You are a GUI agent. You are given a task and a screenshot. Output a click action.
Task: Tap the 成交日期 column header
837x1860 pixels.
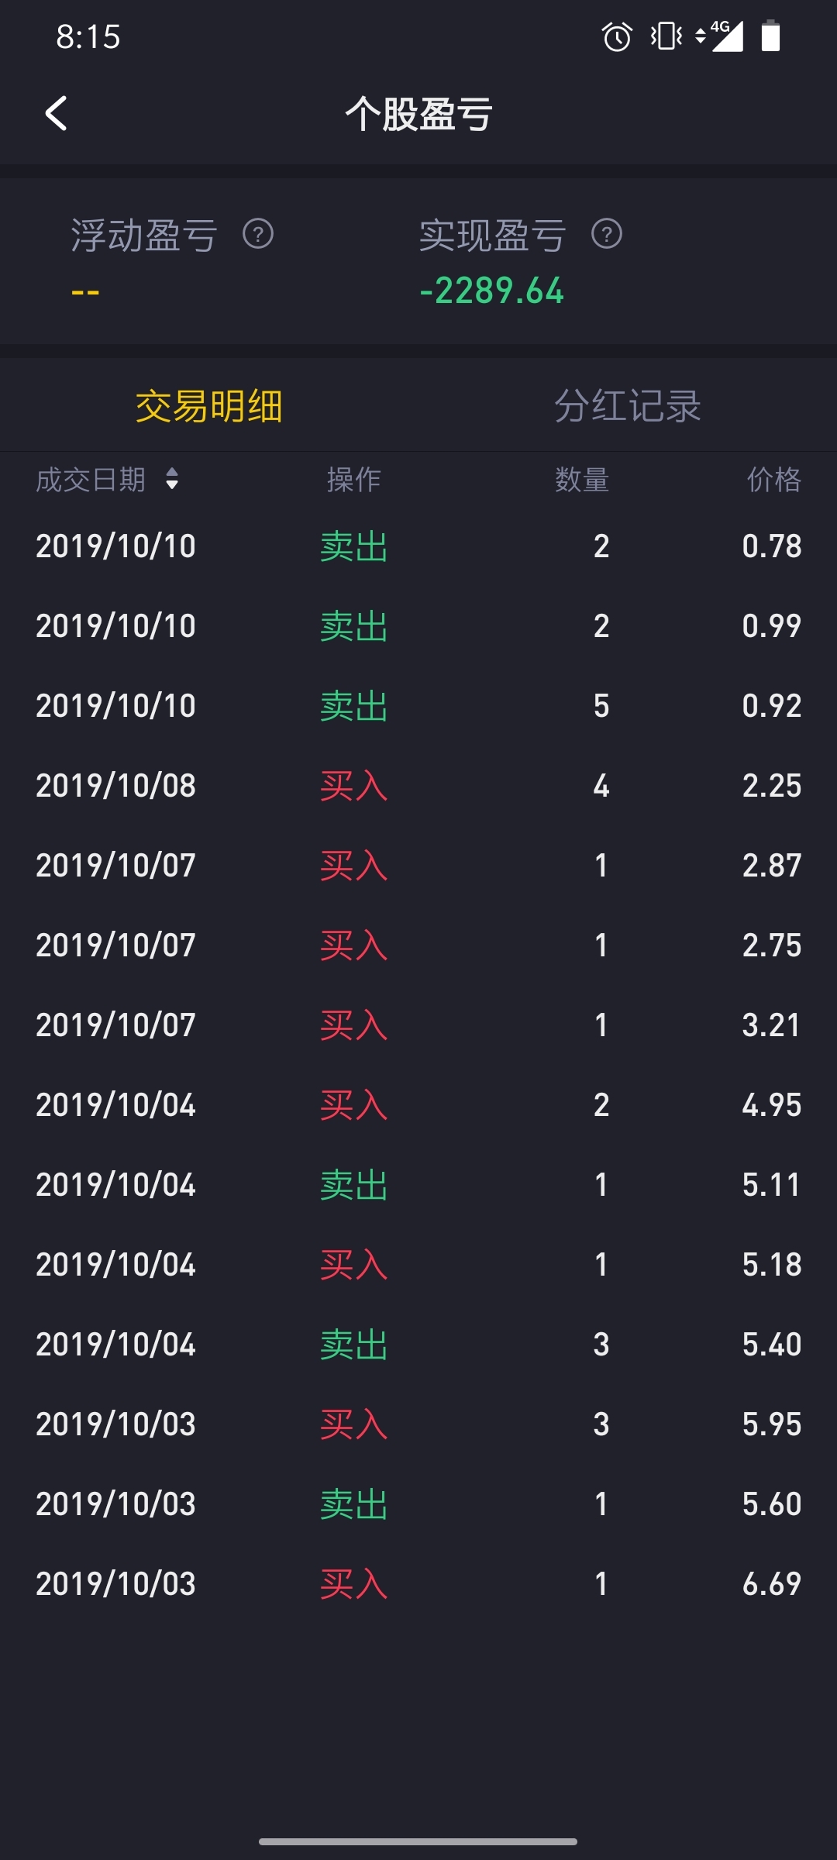coord(91,480)
